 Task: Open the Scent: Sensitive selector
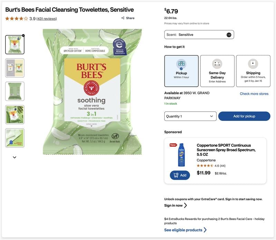pyautogui.click(x=199, y=35)
